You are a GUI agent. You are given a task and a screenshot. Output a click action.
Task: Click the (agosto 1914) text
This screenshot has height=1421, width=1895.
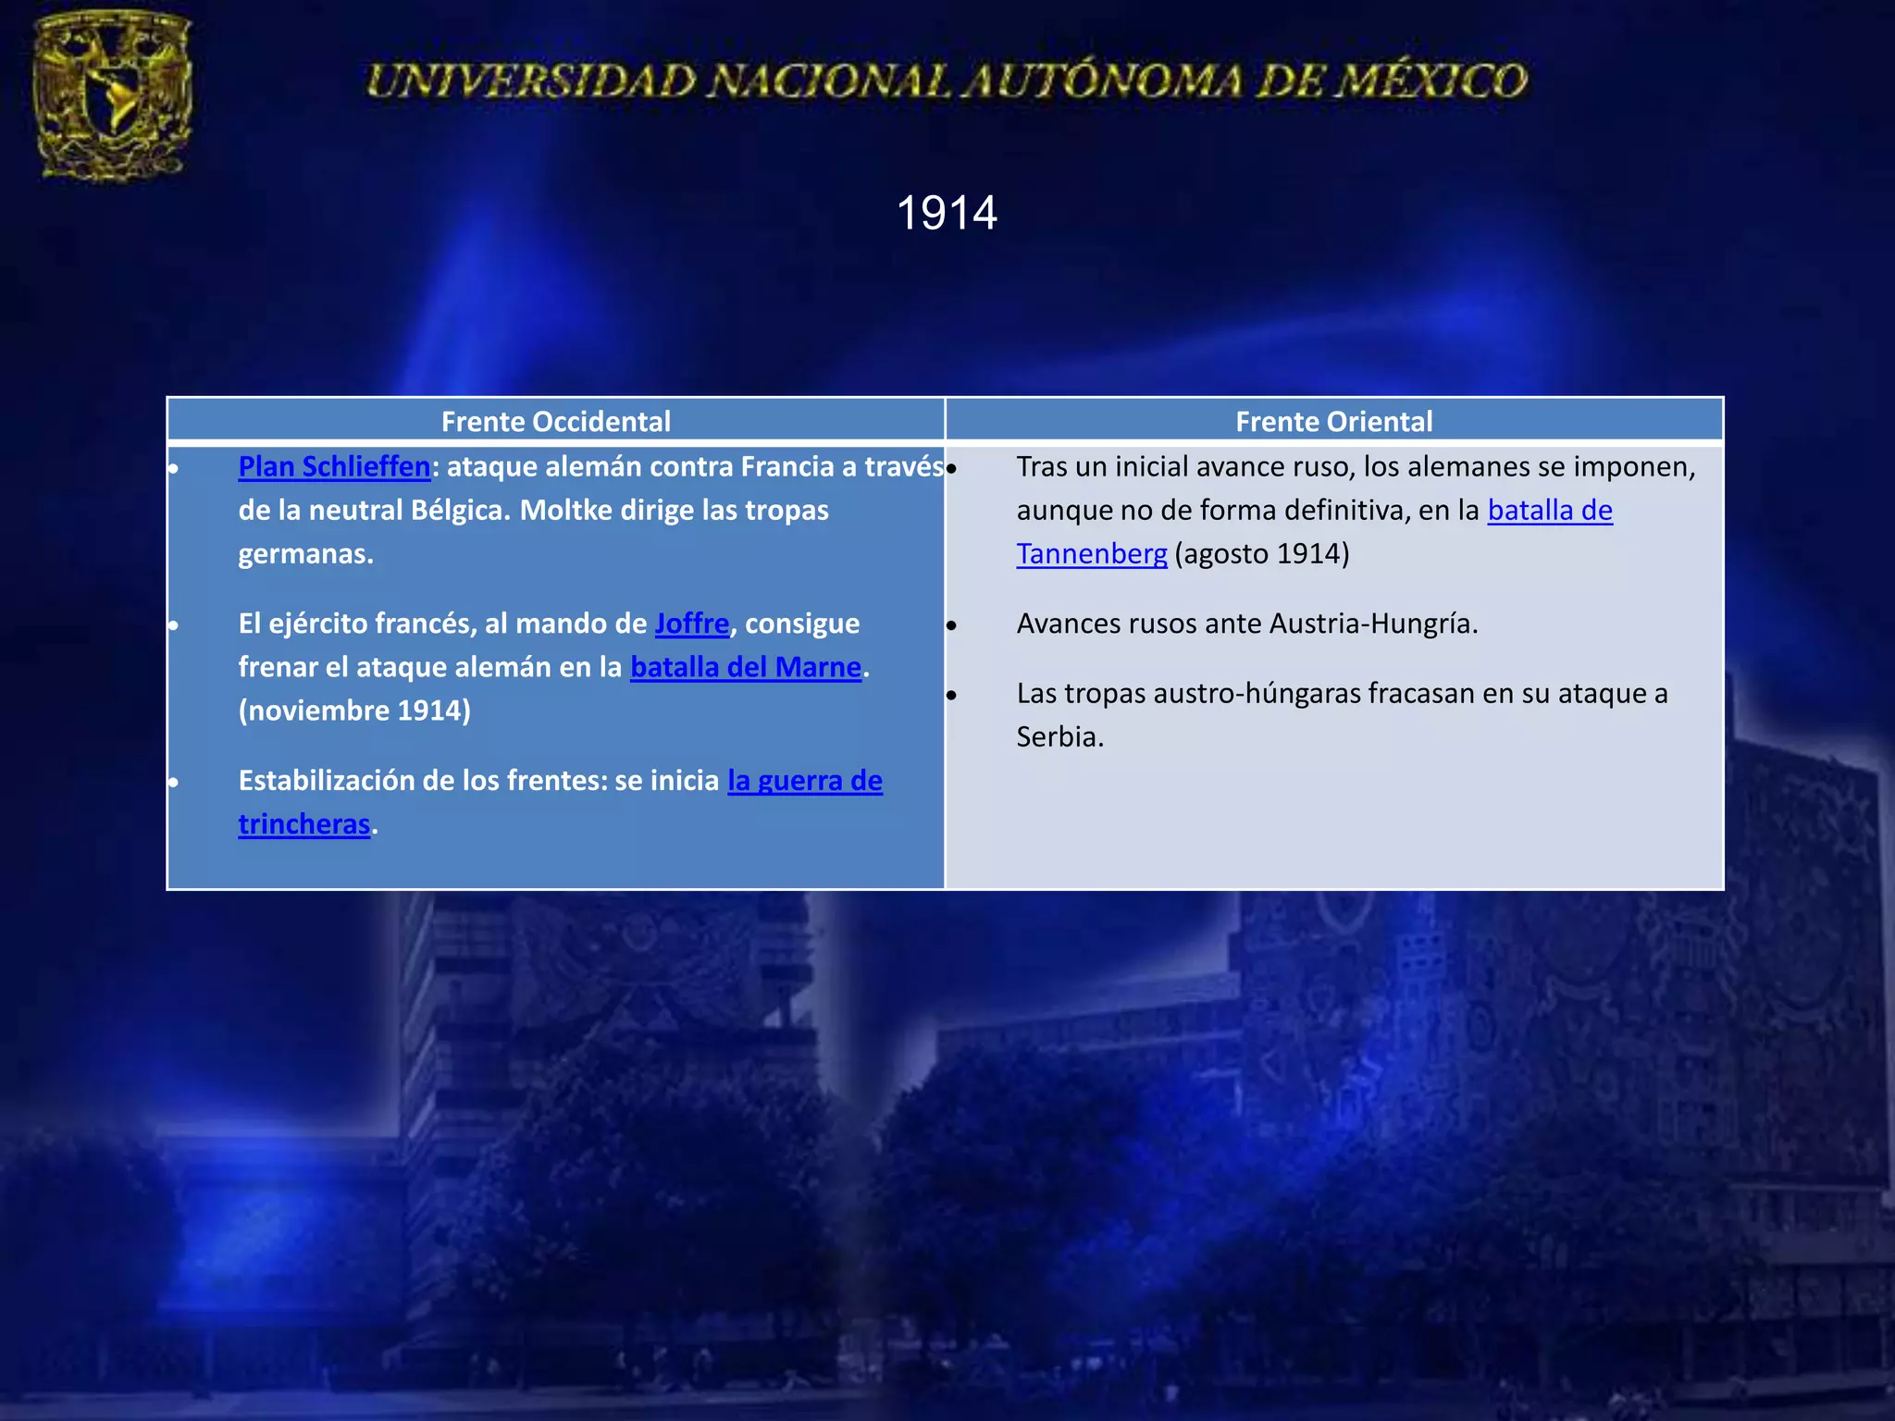[x=1261, y=554]
